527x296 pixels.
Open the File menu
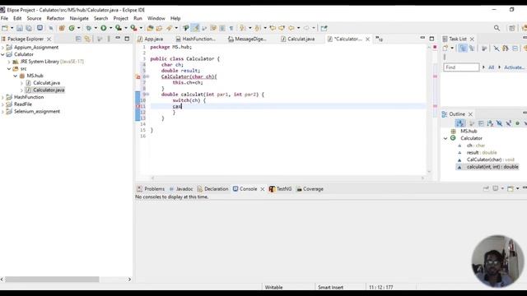tap(4, 18)
